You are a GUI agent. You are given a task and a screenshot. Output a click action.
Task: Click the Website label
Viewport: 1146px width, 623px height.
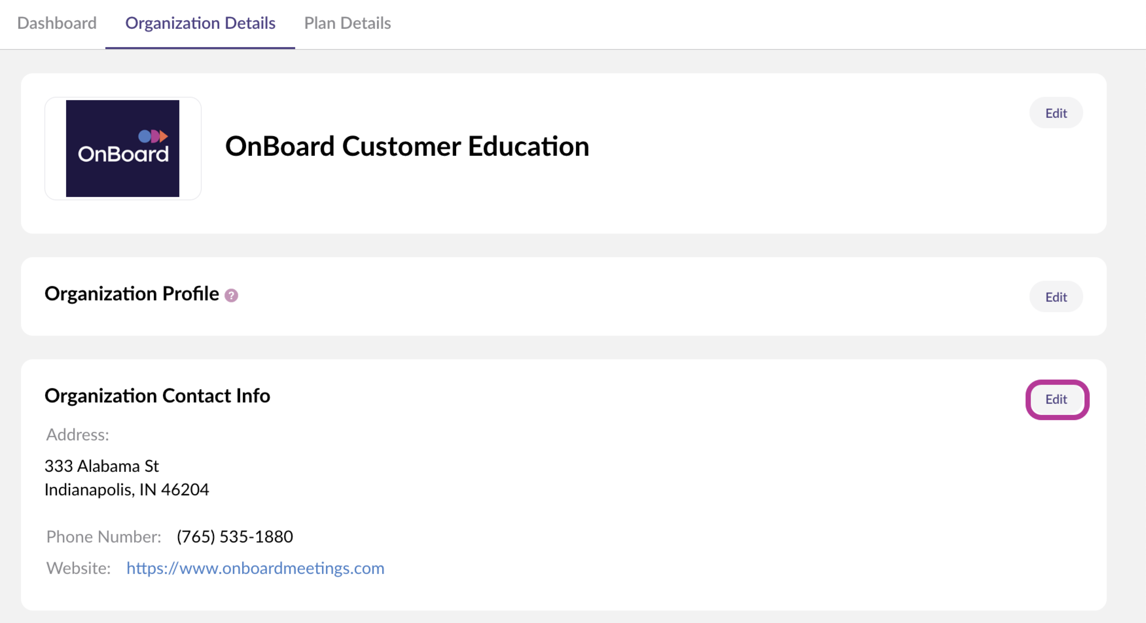[x=78, y=568]
